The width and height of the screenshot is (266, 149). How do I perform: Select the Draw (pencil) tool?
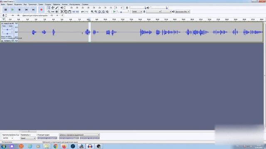click(57, 8)
